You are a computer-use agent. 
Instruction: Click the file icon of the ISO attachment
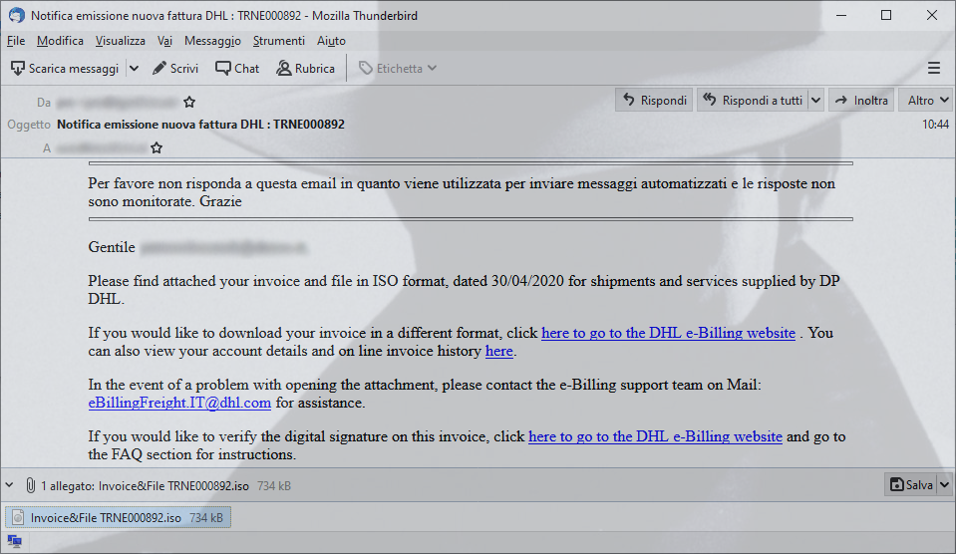[x=18, y=517]
